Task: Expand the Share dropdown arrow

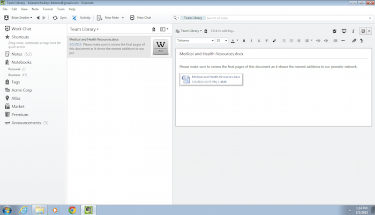Action: point(369,31)
